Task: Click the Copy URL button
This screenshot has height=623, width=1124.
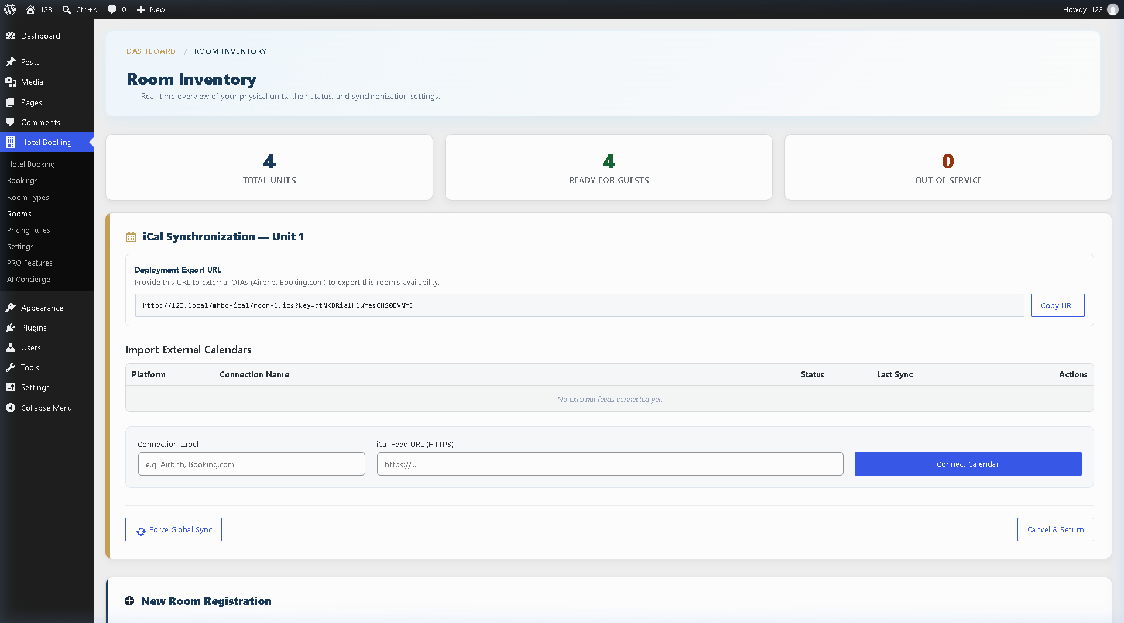Action: 1057,305
